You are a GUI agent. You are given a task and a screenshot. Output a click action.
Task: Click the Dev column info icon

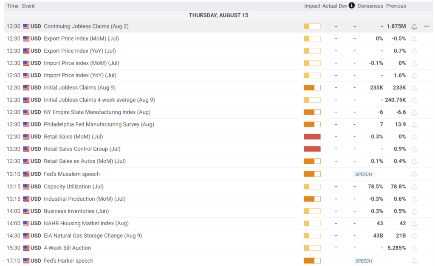coord(352,6)
